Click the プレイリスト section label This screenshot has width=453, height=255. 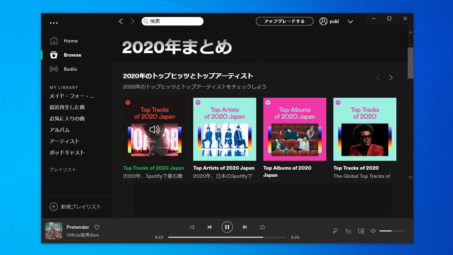tap(63, 170)
